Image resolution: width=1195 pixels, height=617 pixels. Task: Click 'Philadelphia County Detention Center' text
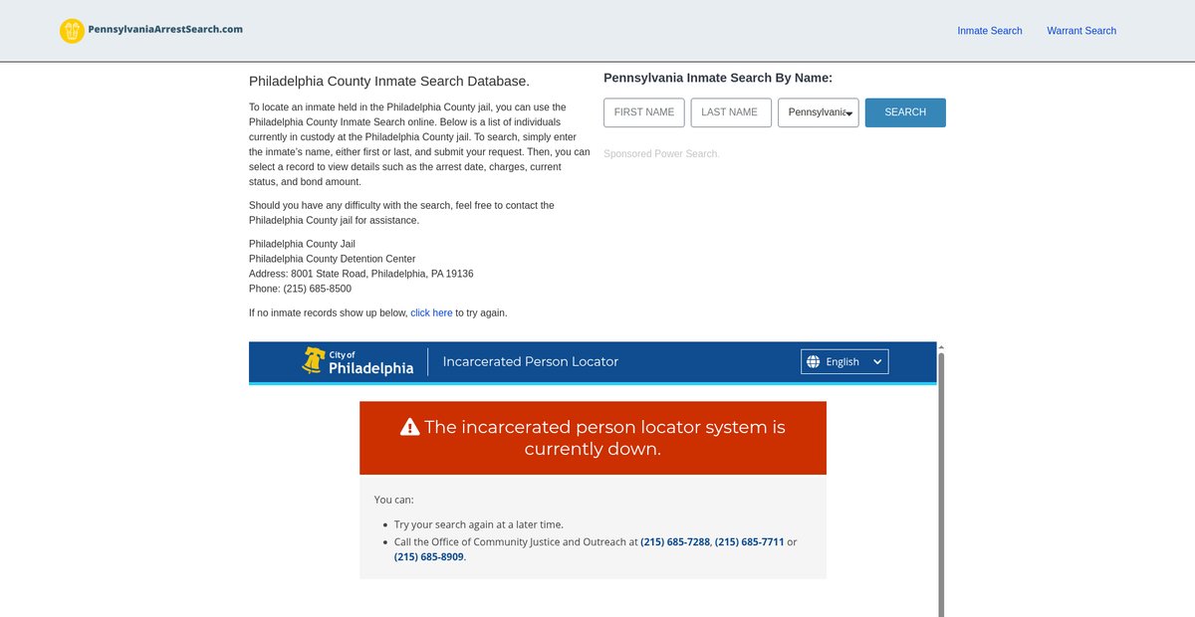click(x=333, y=259)
